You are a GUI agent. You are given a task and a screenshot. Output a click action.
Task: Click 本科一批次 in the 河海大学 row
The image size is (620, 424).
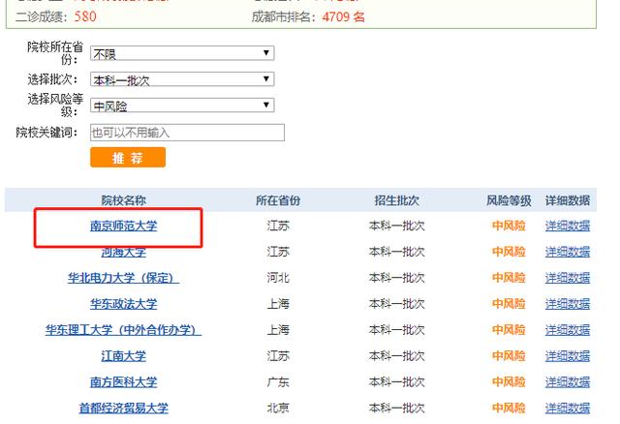coord(396,252)
